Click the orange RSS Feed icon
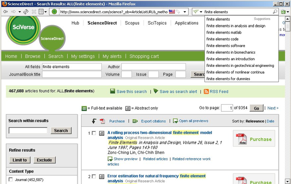Viewport: 291px width, 184px height. (206, 91)
